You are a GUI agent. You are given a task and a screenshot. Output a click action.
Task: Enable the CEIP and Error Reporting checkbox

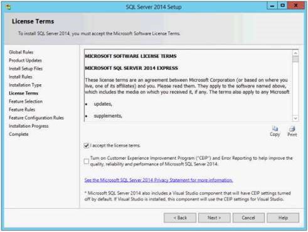87,161
